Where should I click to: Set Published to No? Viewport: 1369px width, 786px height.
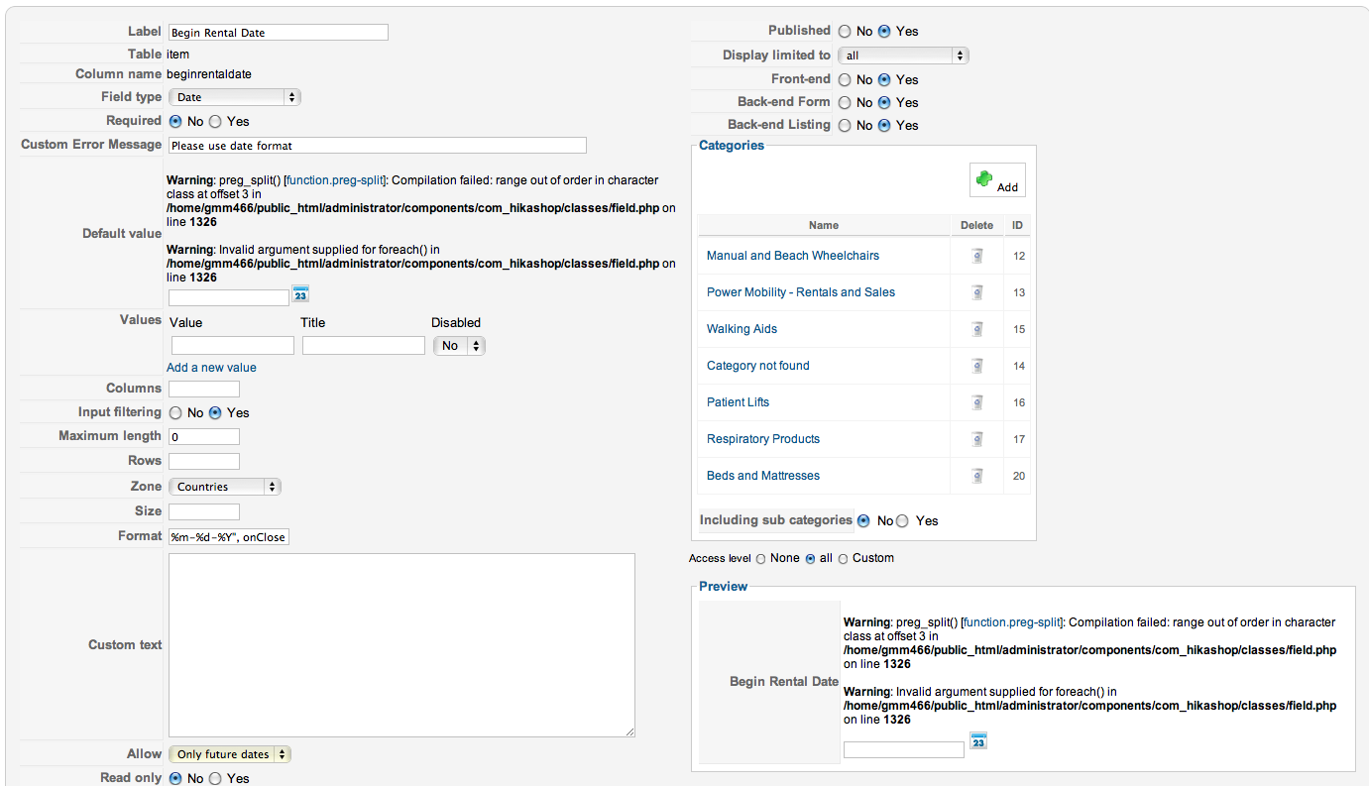[x=845, y=32]
